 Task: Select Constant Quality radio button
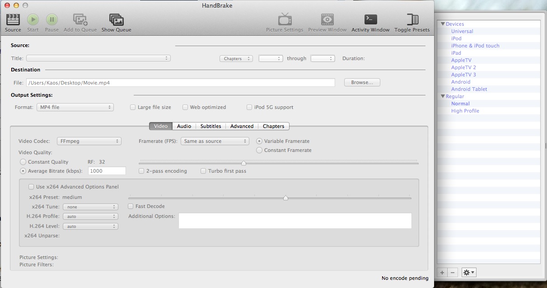point(23,162)
